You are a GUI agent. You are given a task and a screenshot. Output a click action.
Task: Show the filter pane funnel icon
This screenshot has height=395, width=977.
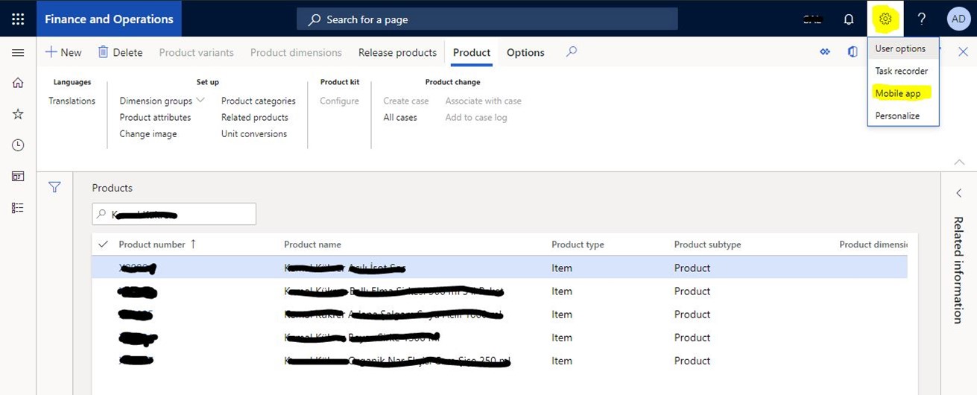click(54, 187)
